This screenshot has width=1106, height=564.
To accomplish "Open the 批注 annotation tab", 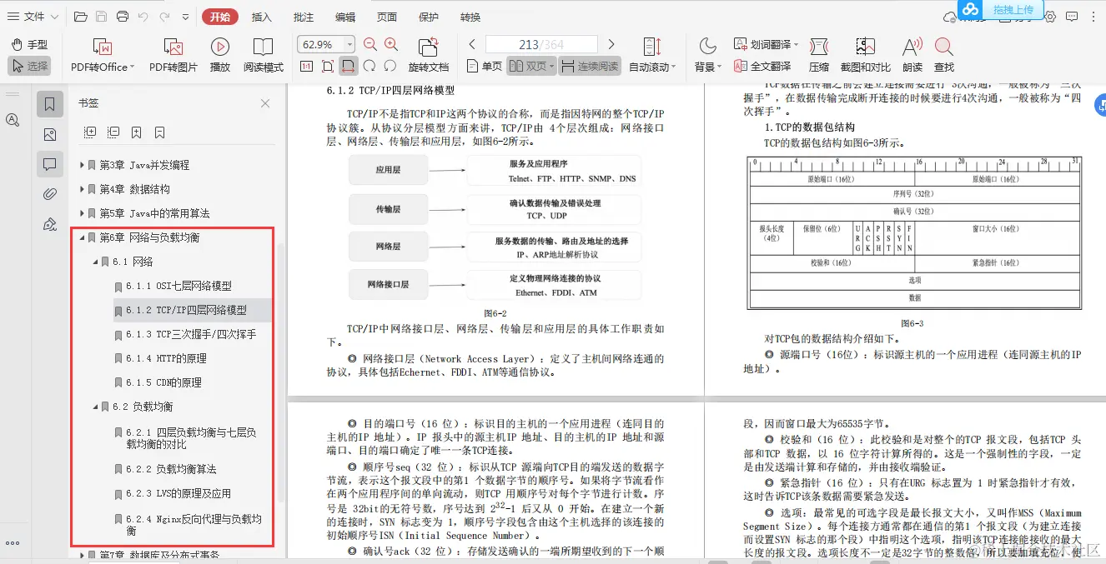I will [303, 16].
